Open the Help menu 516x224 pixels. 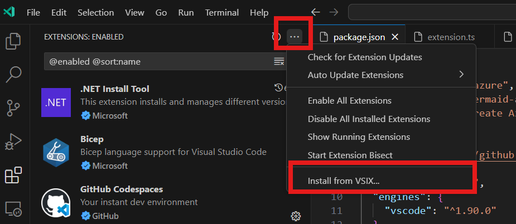click(x=259, y=13)
